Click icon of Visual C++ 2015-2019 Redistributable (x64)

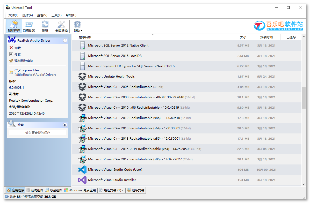[x=82, y=149]
